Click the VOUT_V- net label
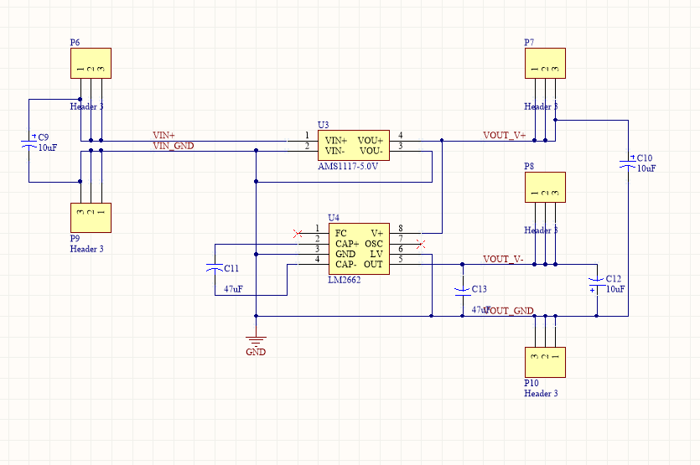Screen dimensions: 700x465 503,259
